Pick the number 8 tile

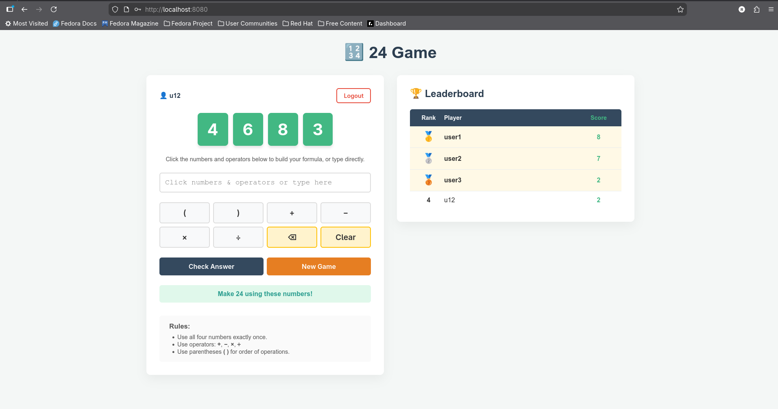283,129
